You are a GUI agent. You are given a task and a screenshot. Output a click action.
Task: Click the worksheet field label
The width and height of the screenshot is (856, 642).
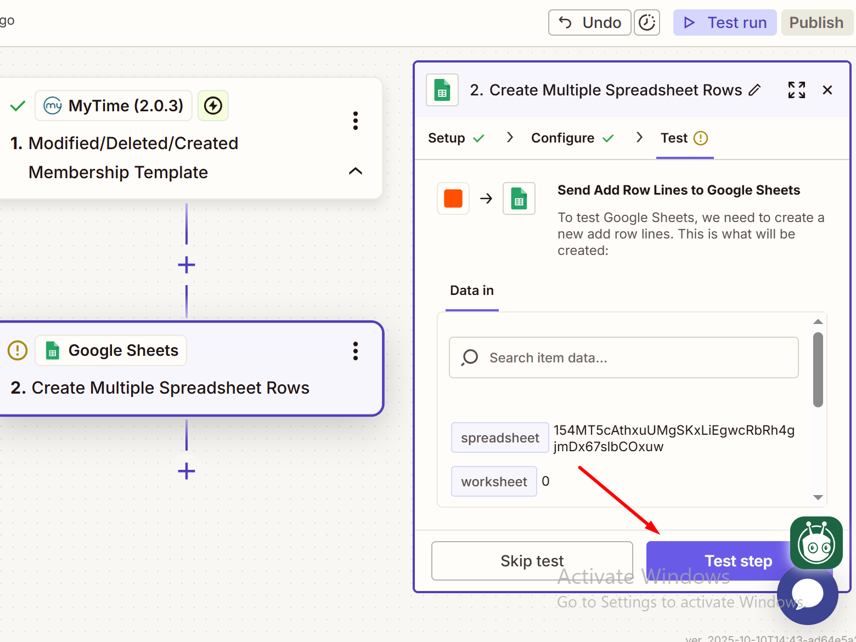pyautogui.click(x=494, y=481)
